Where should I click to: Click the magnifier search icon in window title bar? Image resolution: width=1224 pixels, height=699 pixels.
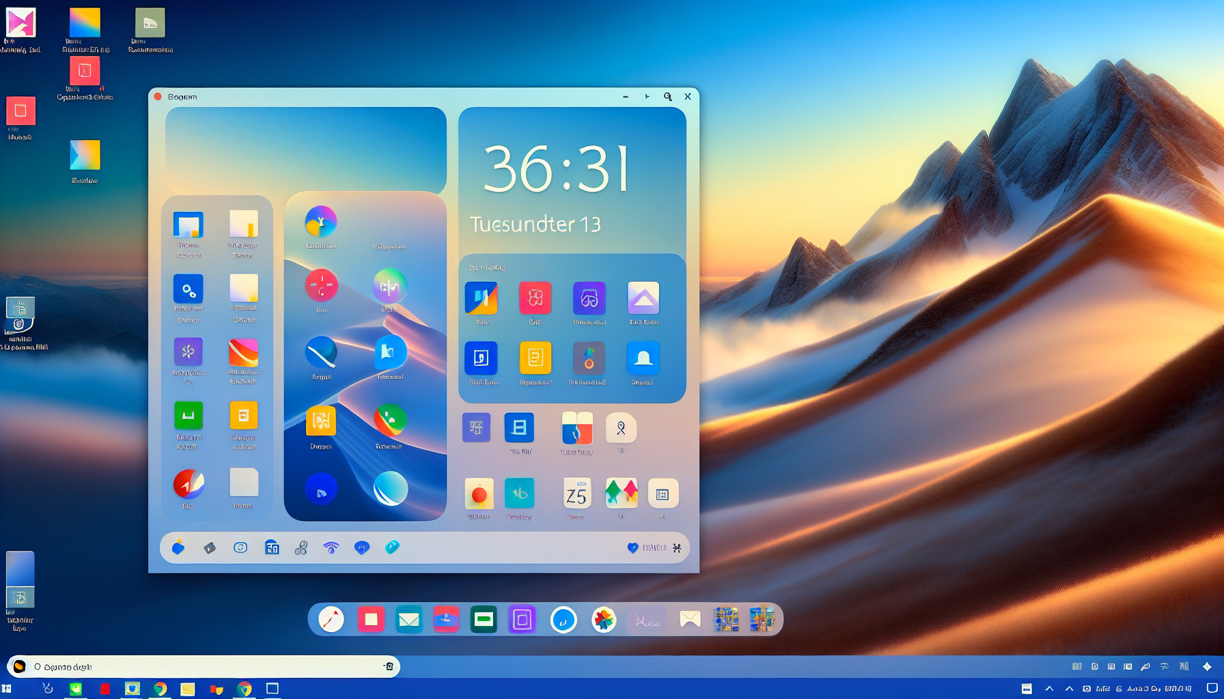coord(667,97)
